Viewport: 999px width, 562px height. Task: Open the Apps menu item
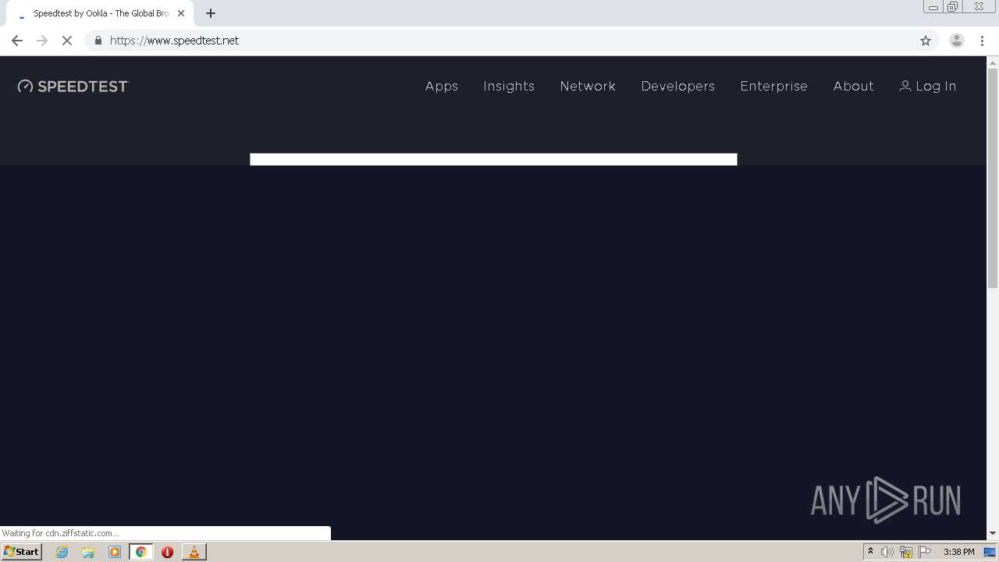[442, 86]
